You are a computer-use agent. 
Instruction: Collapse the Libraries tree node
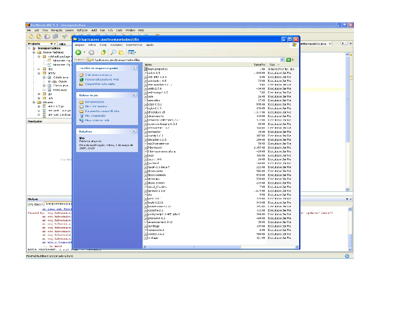tap(34, 102)
